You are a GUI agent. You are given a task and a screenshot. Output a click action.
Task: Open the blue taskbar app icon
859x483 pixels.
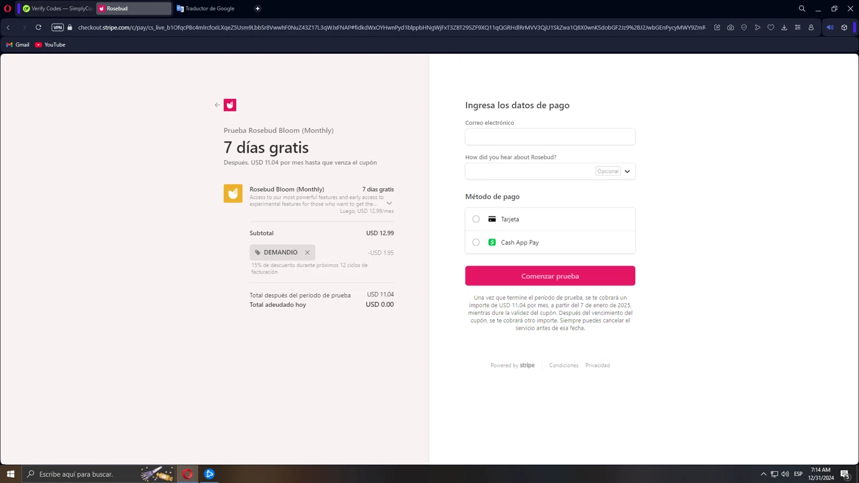210,474
